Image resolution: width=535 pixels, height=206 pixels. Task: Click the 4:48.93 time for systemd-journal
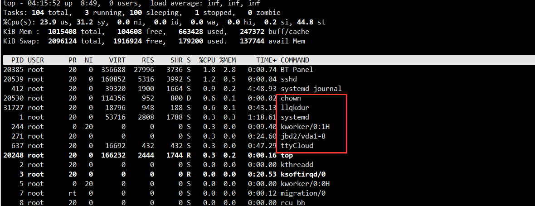[263, 89]
